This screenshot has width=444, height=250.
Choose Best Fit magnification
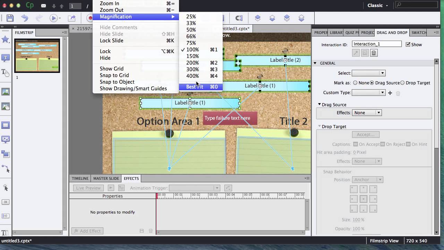coord(200,87)
